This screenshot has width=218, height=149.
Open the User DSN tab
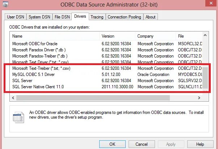pyautogui.click(x=16, y=17)
